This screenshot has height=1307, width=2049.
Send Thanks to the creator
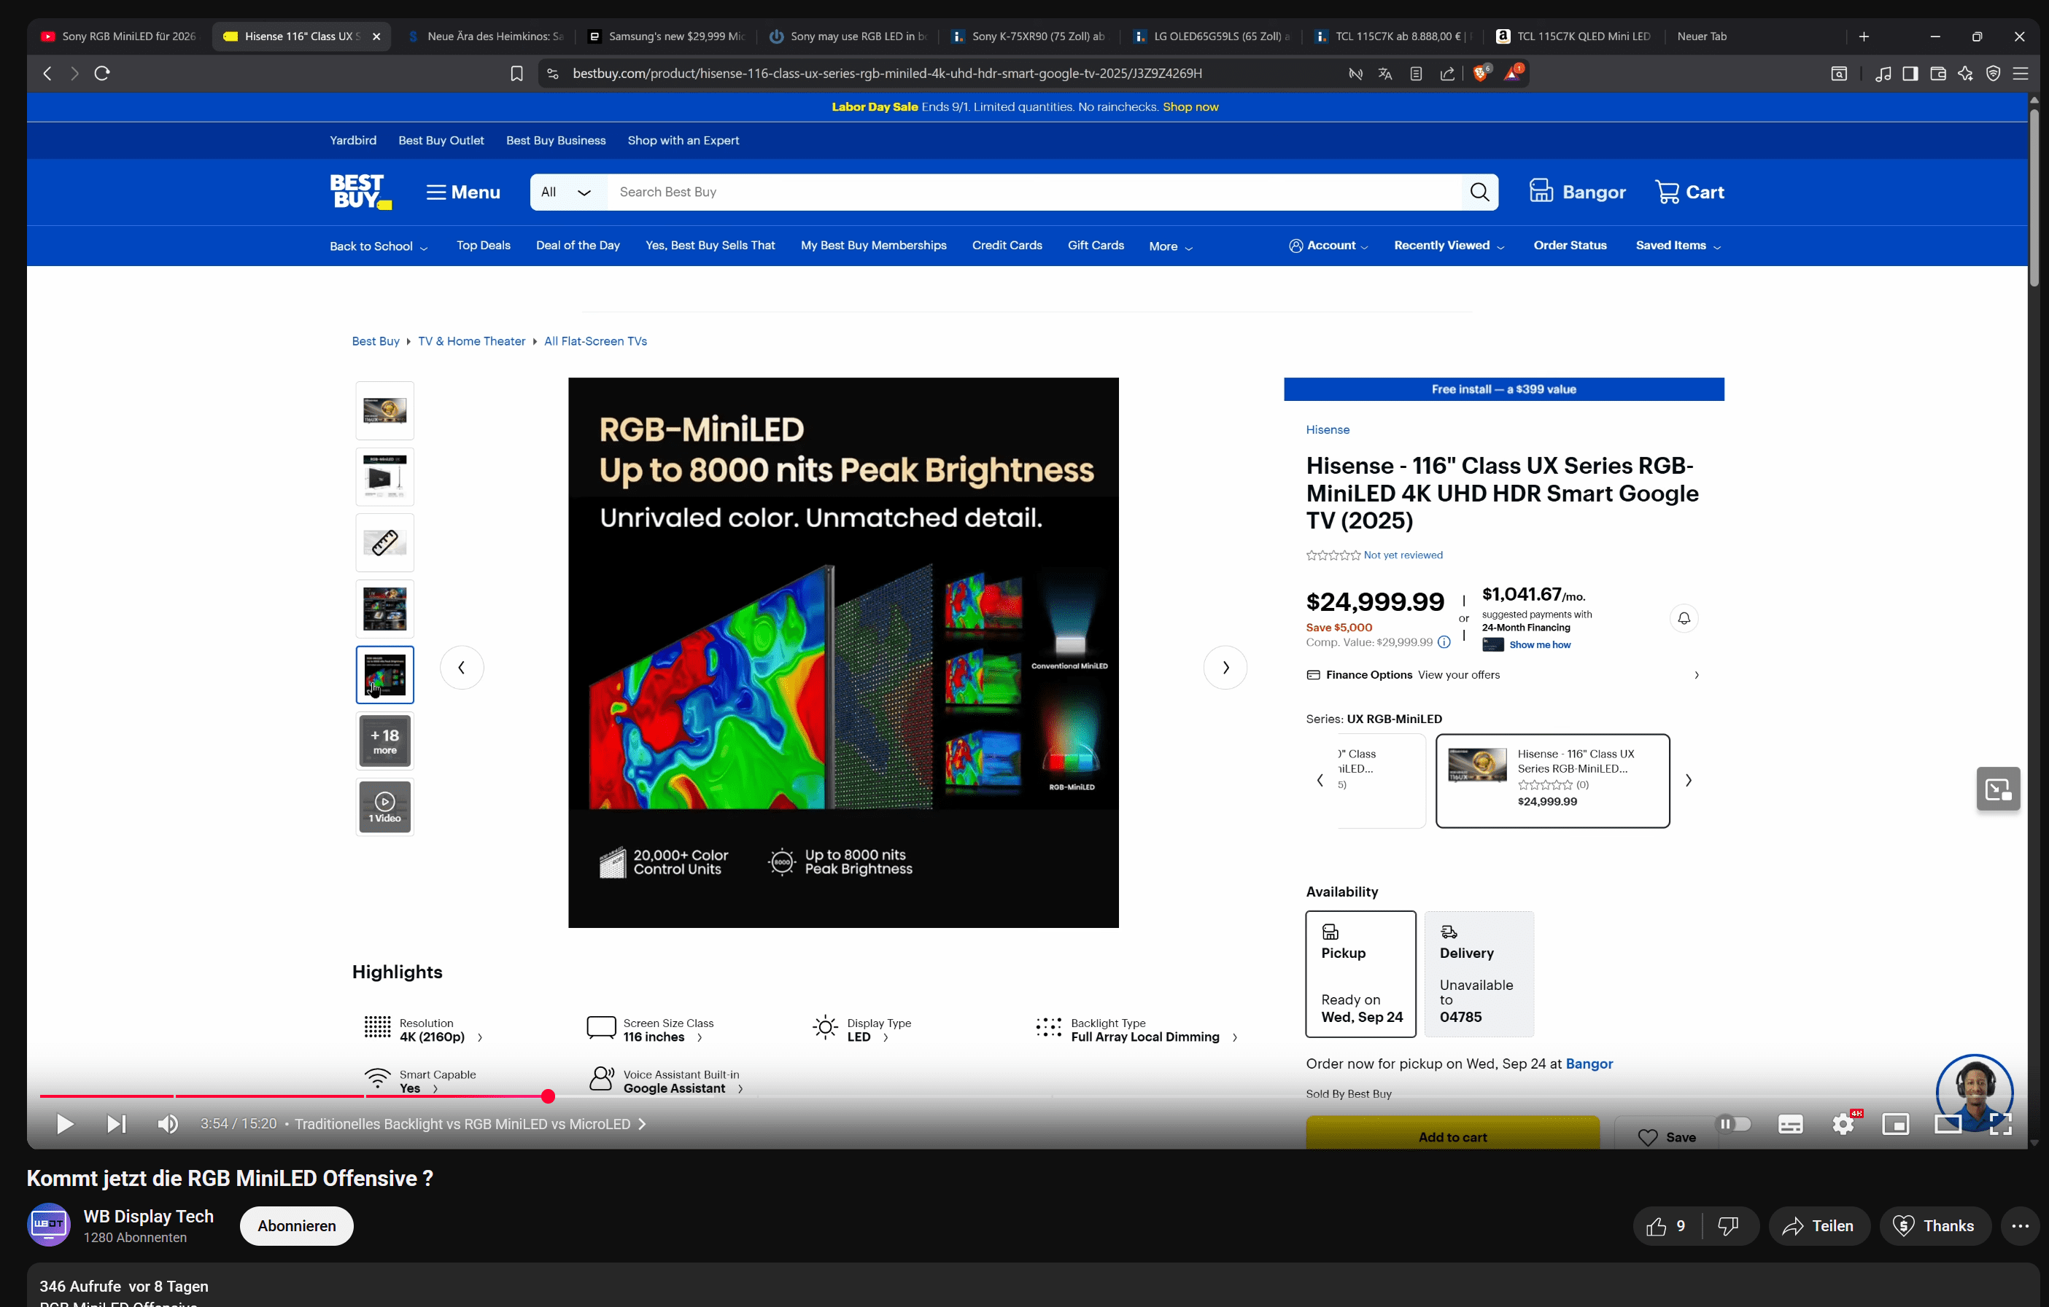(1934, 1225)
